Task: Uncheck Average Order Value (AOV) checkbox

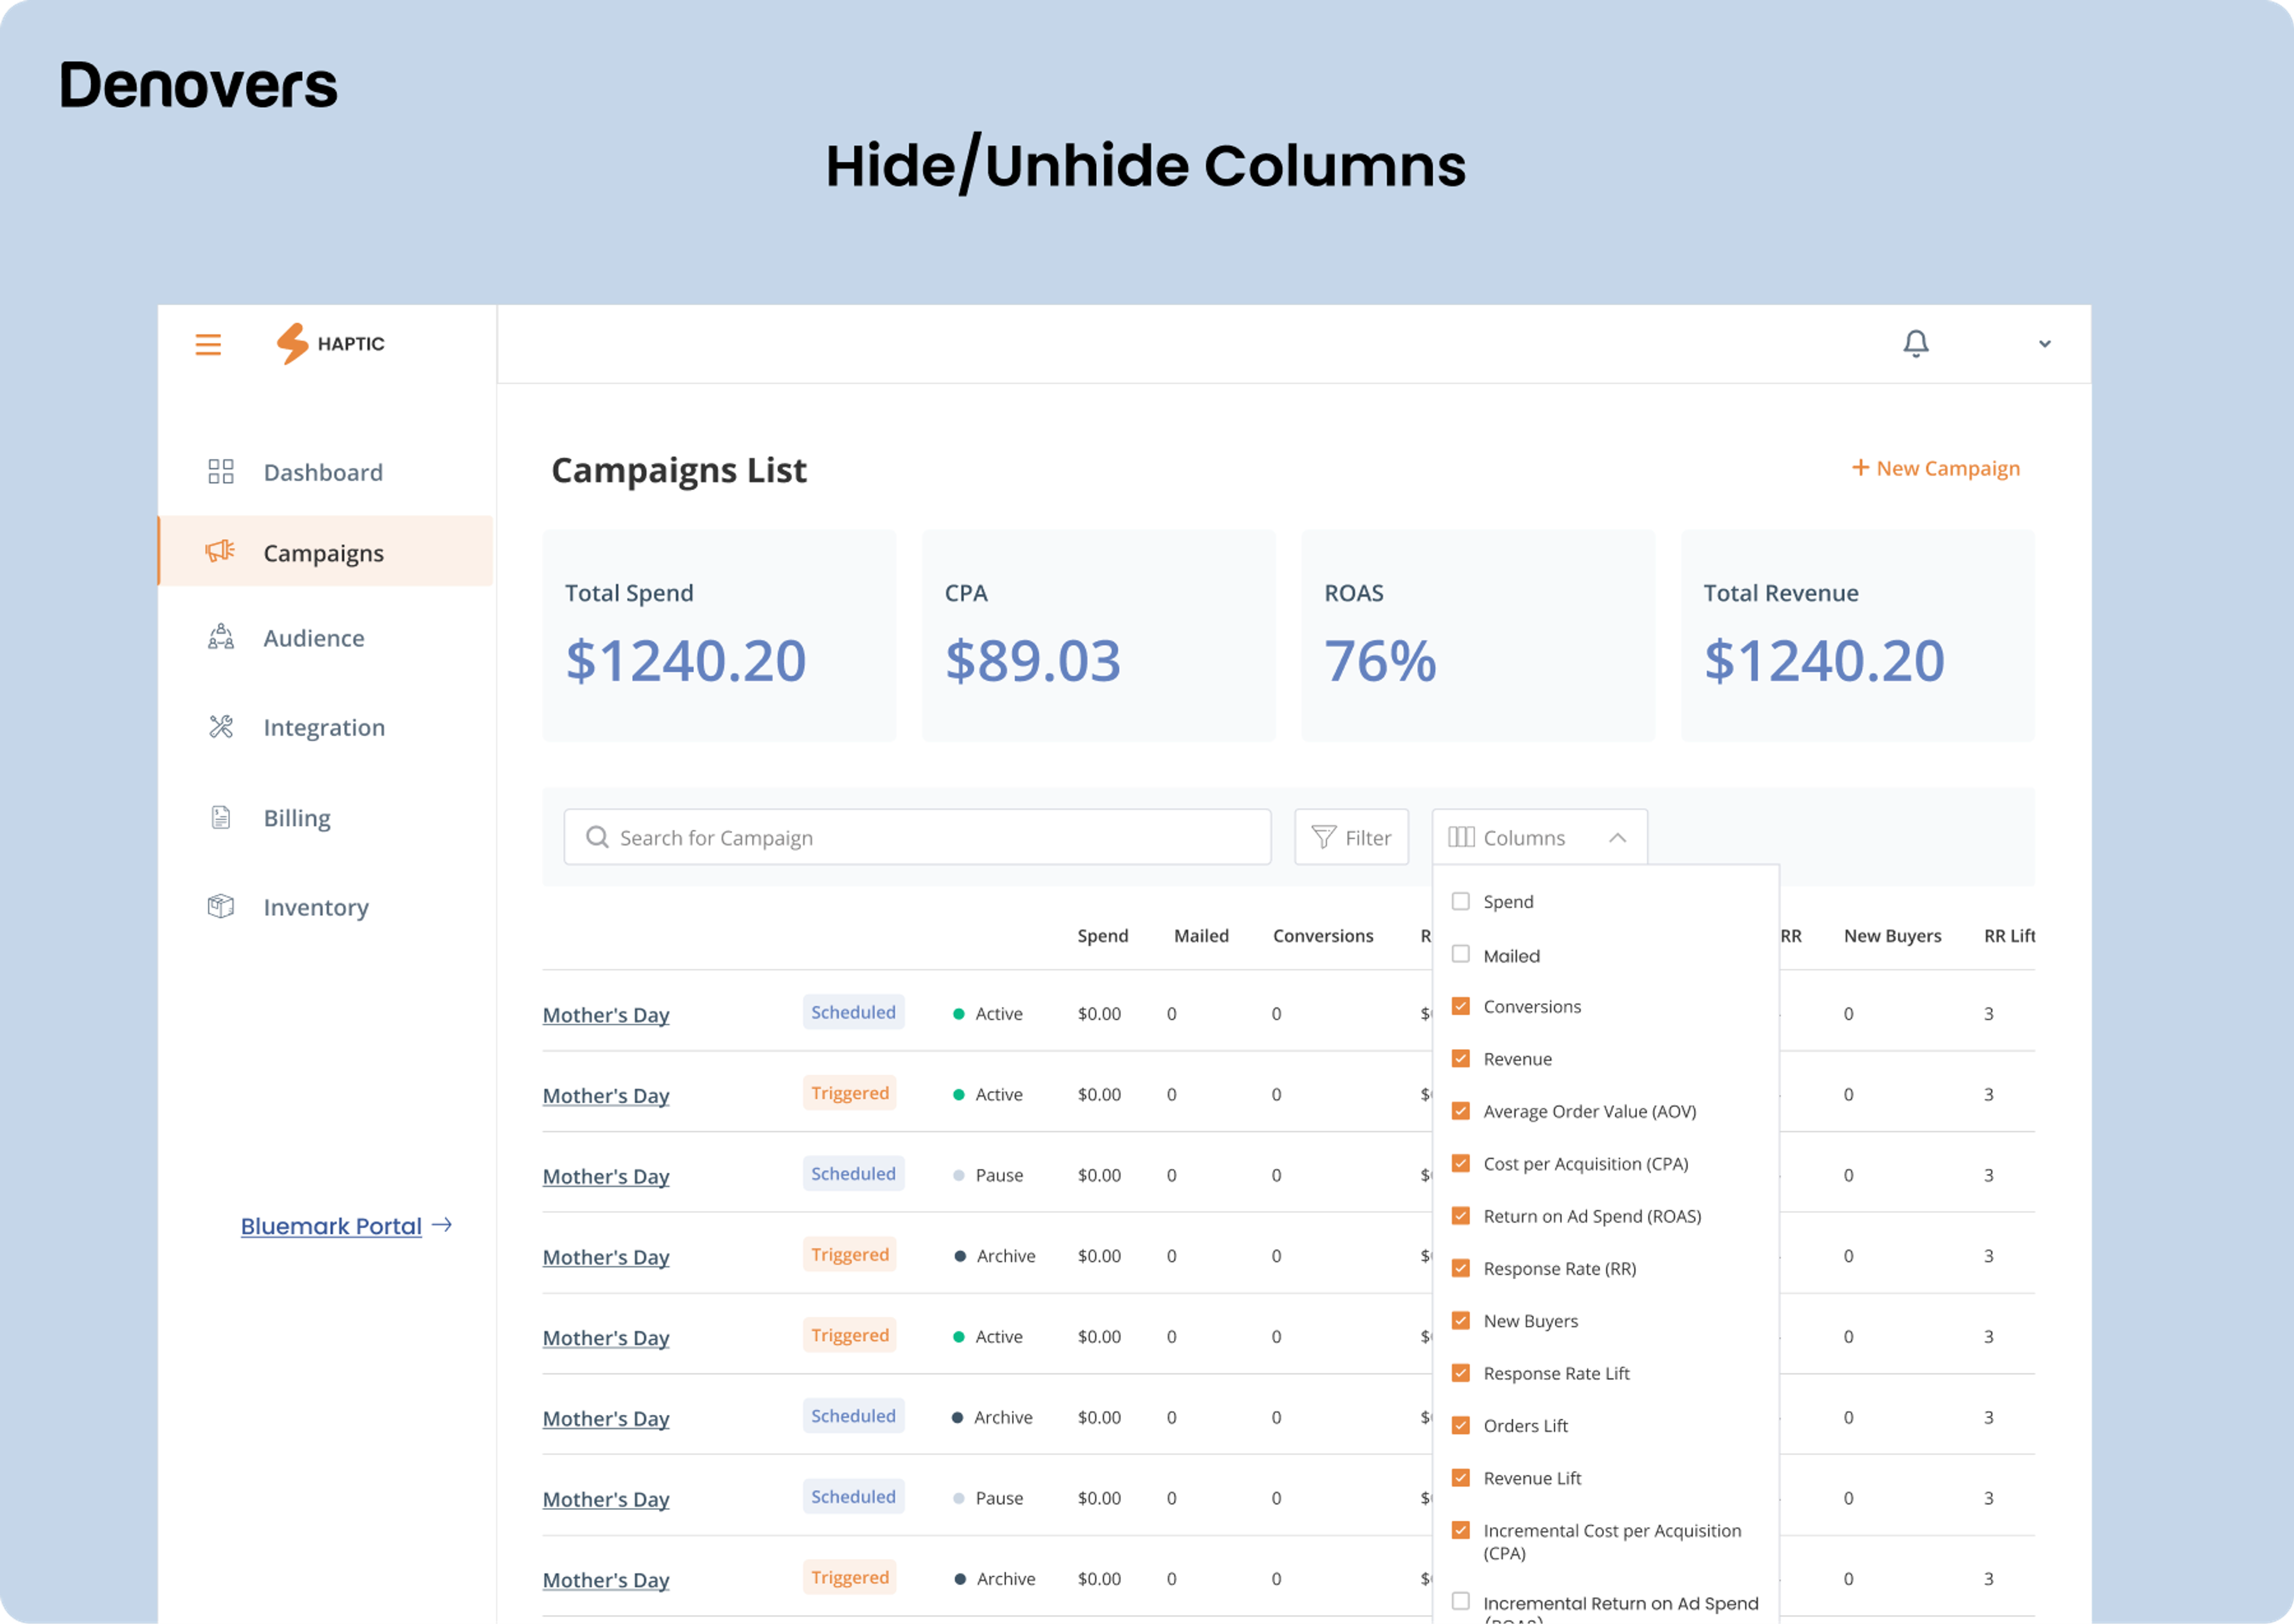Action: point(1461,1111)
